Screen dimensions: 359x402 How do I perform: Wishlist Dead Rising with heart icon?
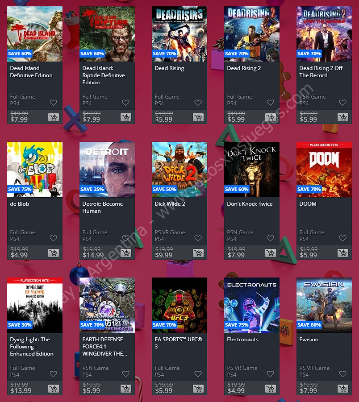(198, 103)
